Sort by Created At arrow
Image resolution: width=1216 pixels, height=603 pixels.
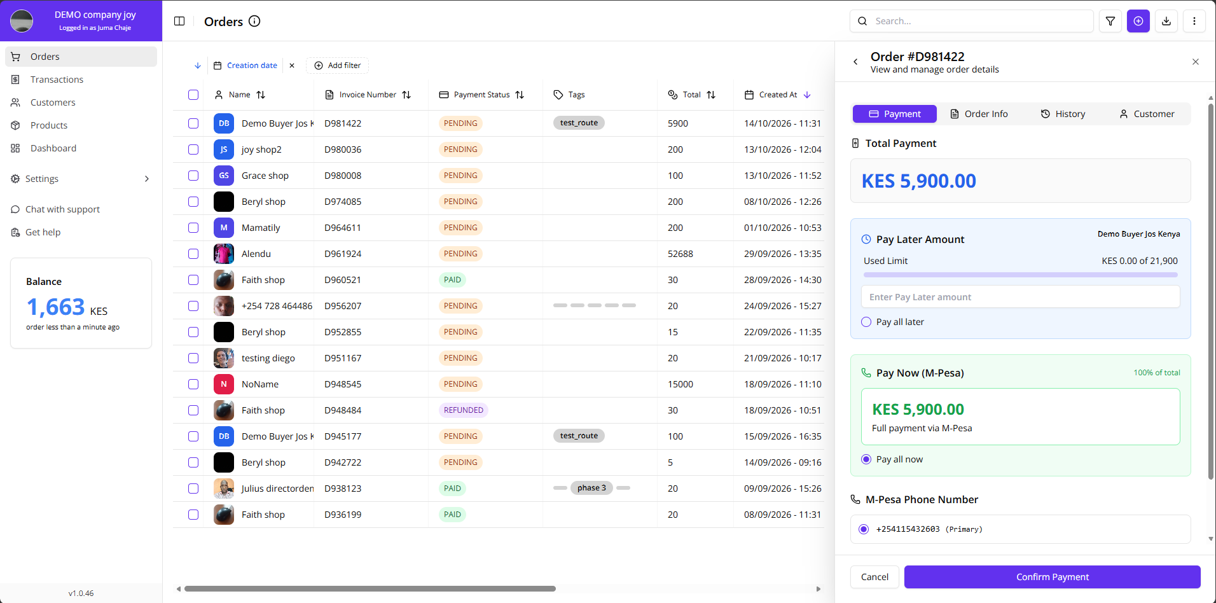tap(807, 95)
